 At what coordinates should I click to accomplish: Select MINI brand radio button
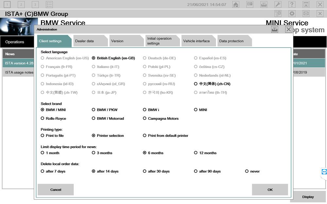click(x=200, y=110)
